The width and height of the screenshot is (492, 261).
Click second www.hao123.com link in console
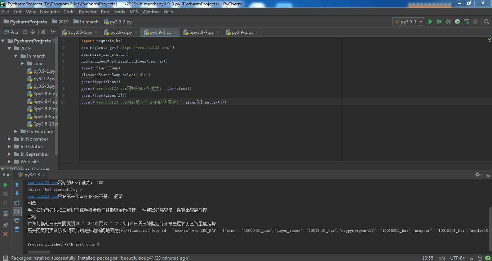[43, 197]
